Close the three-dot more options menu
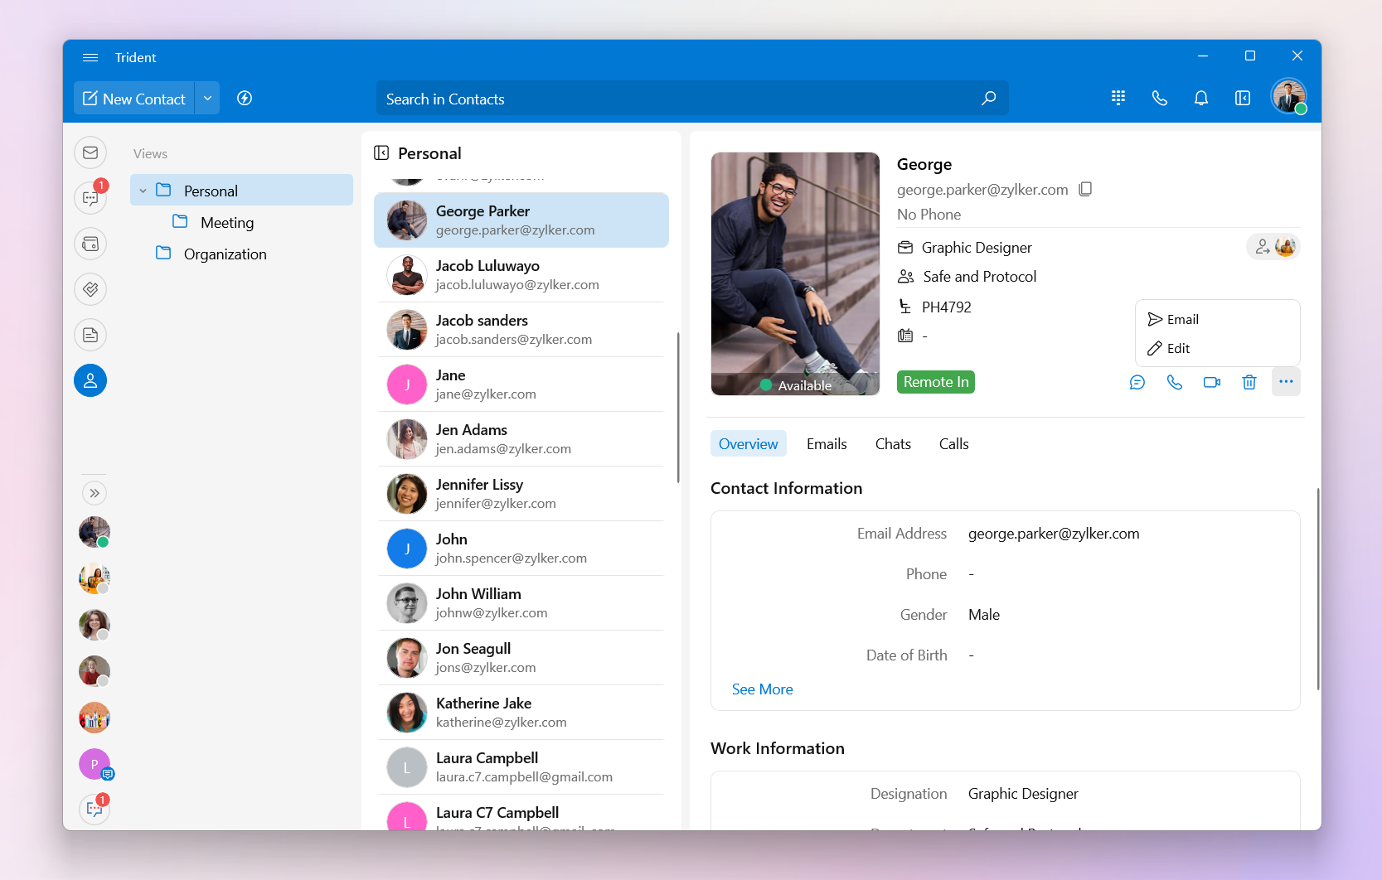The height and width of the screenshot is (880, 1382). 1286,382
